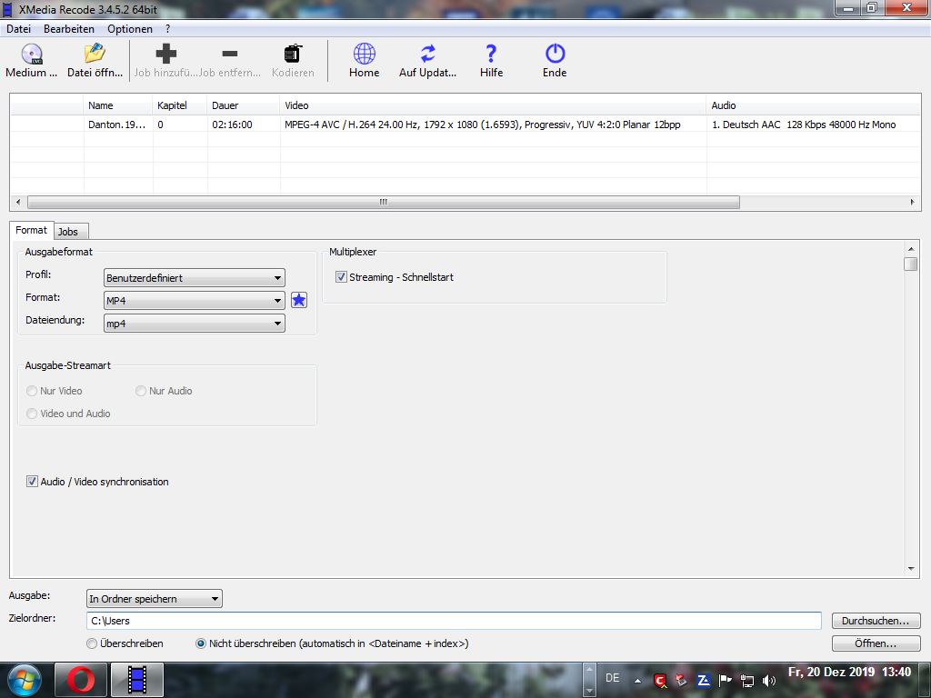The width and height of the screenshot is (931, 698).
Task: Click the Kapitel column header
Action: [180, 105]
